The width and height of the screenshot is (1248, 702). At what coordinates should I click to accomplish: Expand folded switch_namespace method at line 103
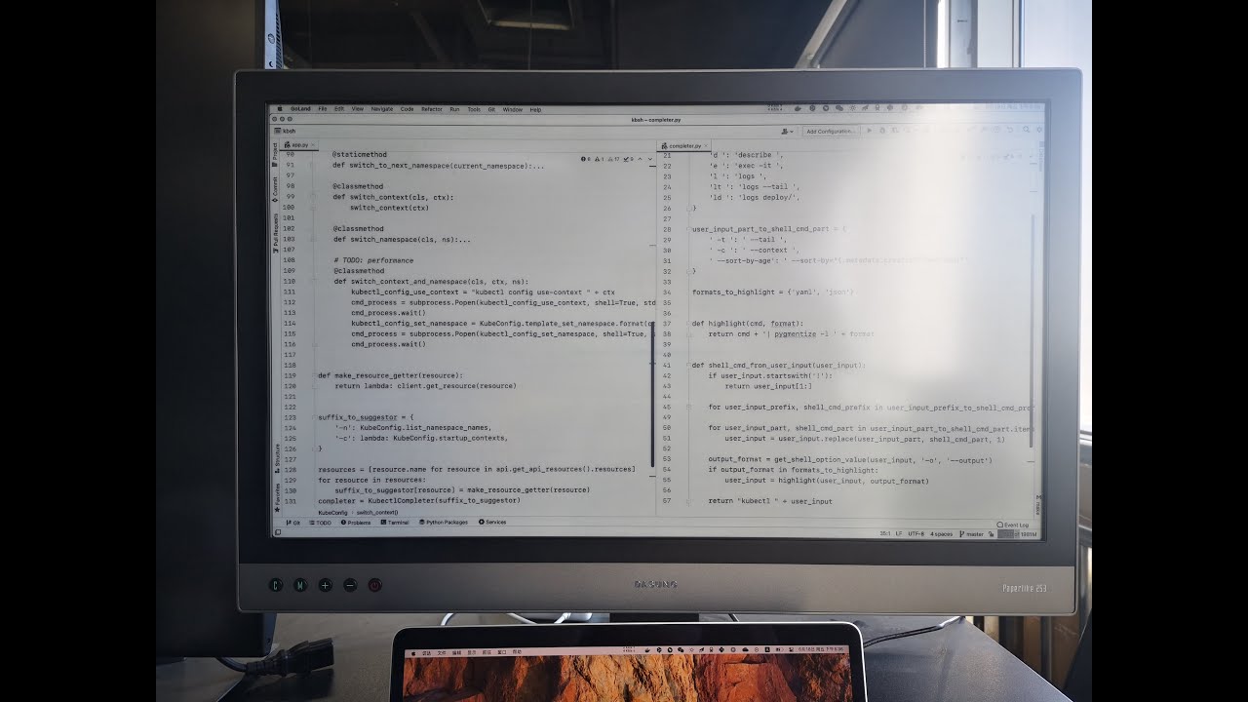313,239
